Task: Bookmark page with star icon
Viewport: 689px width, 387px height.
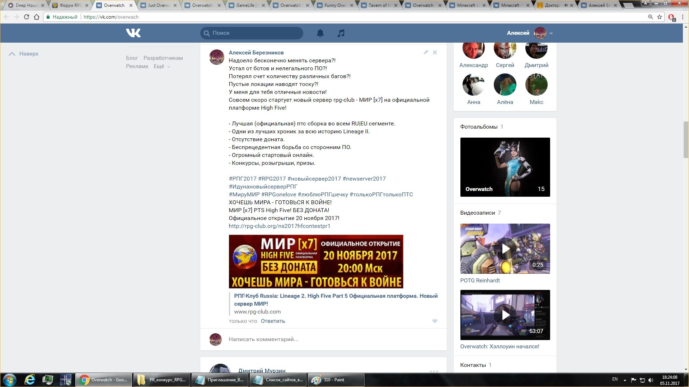Action: [x=660, y=17]
